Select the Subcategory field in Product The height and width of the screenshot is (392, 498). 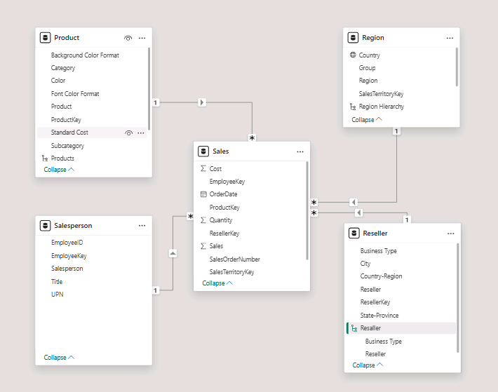tap(67, 146)
